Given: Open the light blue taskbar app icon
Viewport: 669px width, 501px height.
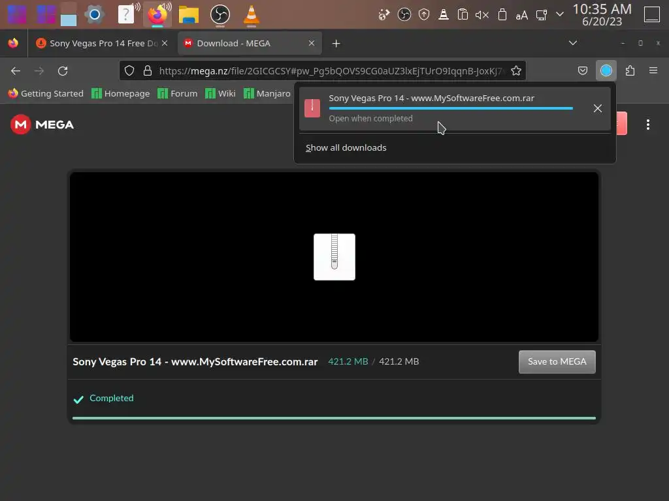Looking at the screenshot, I should [68, 15].
